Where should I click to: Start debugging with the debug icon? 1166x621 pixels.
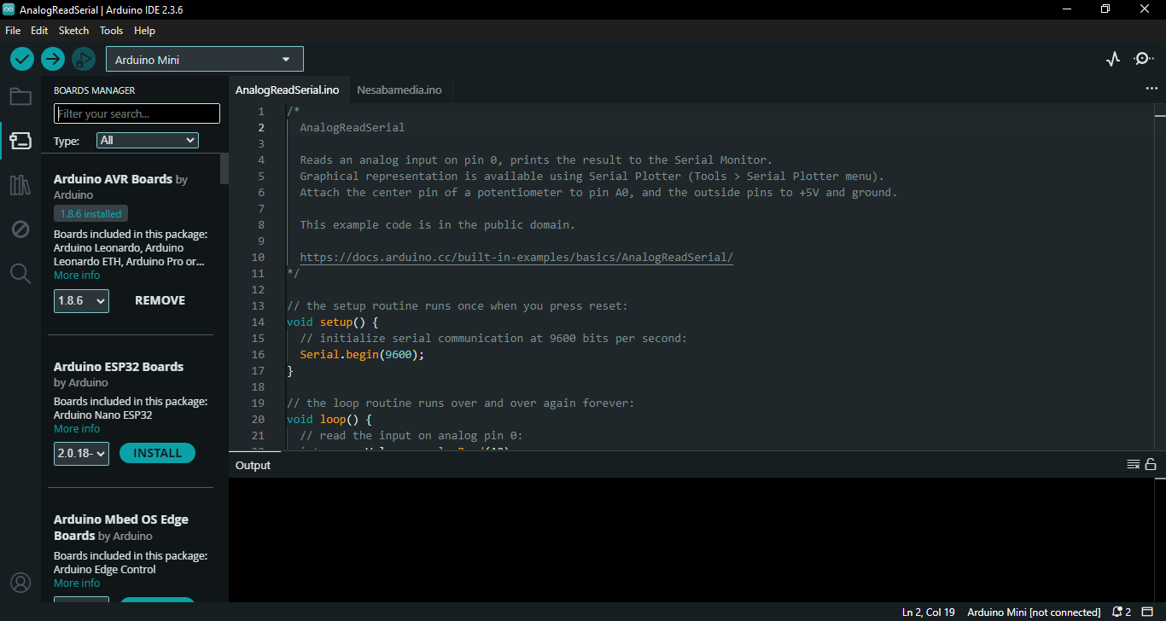(x=83, y=59)
